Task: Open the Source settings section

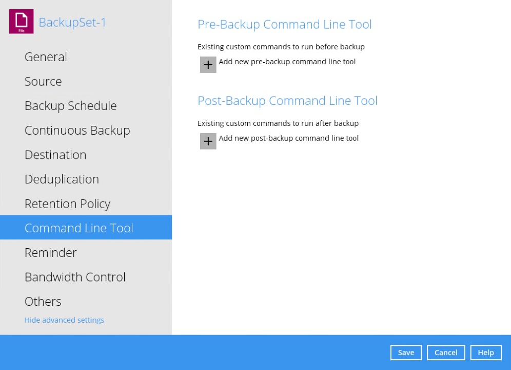Action: (x=43, y=81)
